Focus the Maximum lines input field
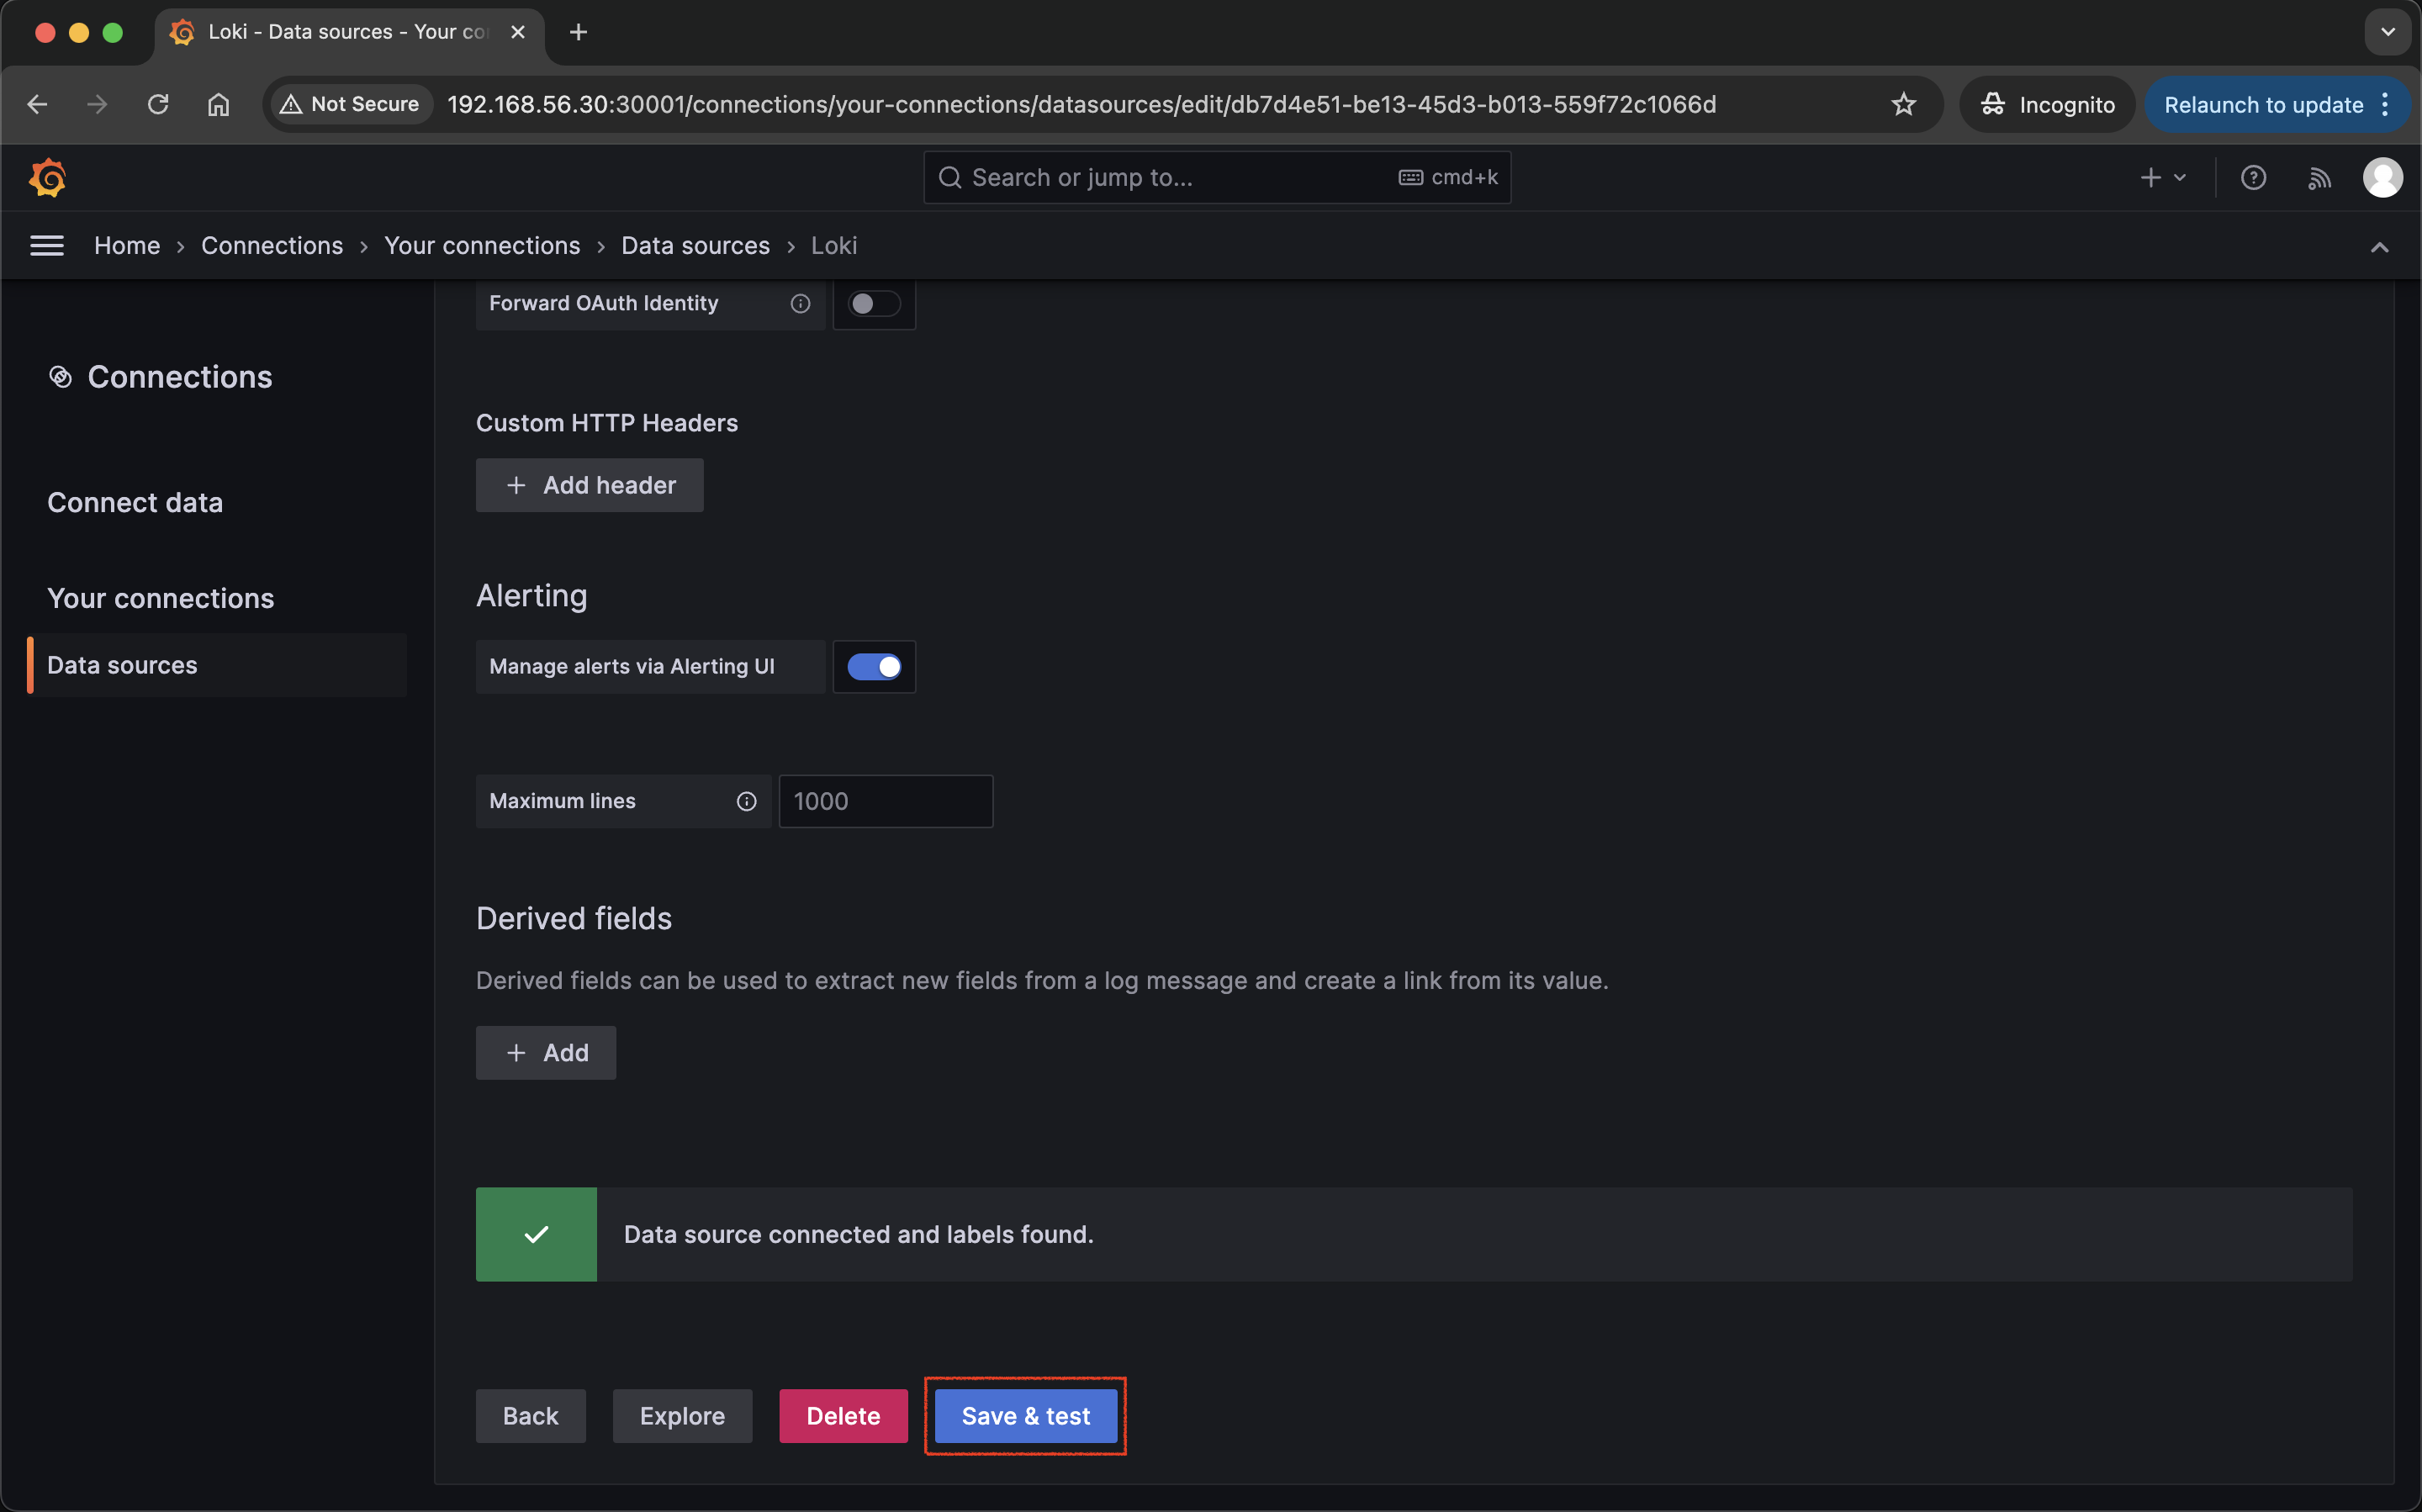 tap(885, 801)
